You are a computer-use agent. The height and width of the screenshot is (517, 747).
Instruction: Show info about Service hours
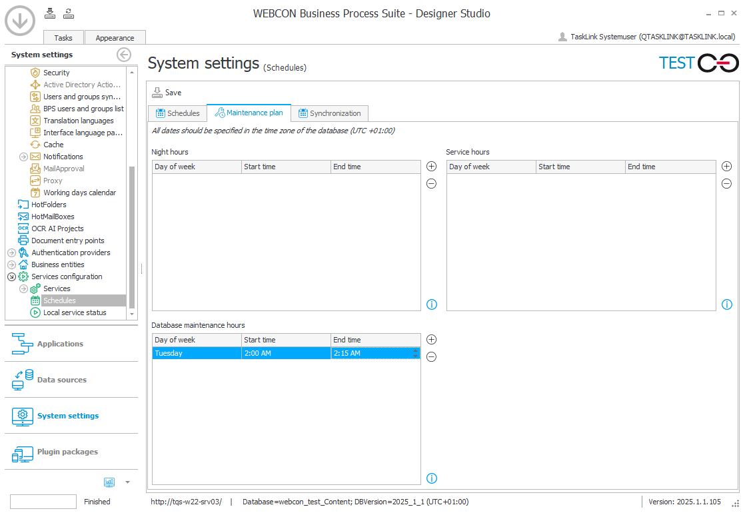click(x=727, y=304)
